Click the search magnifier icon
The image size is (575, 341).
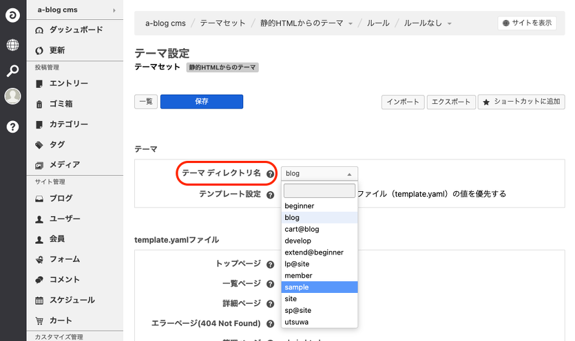click(13, 71)
